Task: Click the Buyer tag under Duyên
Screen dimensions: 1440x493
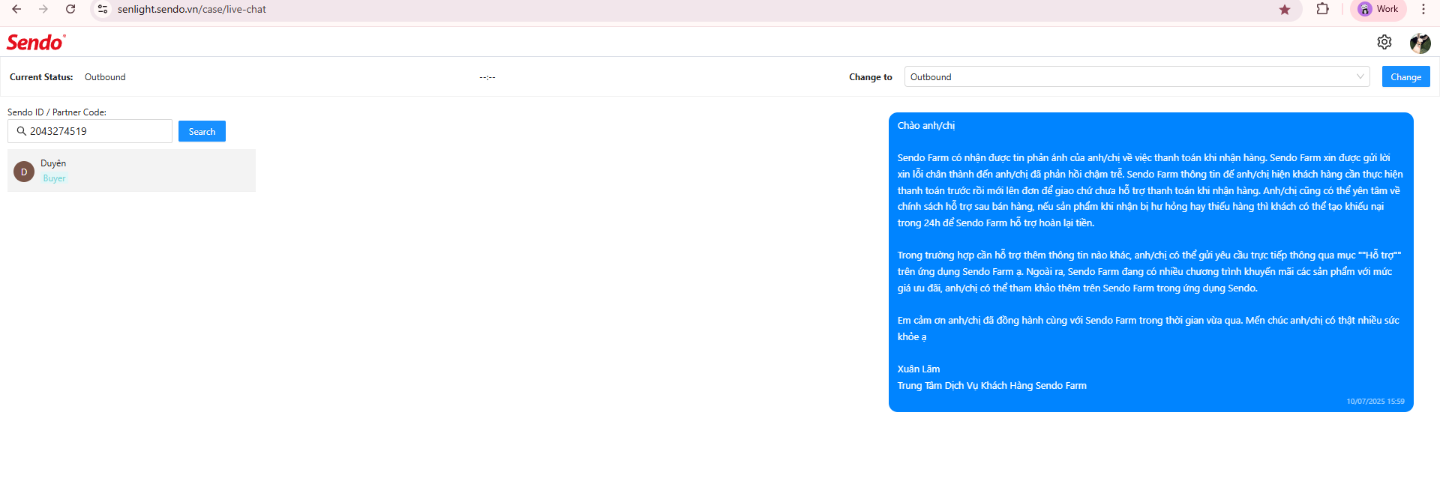Action: click(54, 178)
